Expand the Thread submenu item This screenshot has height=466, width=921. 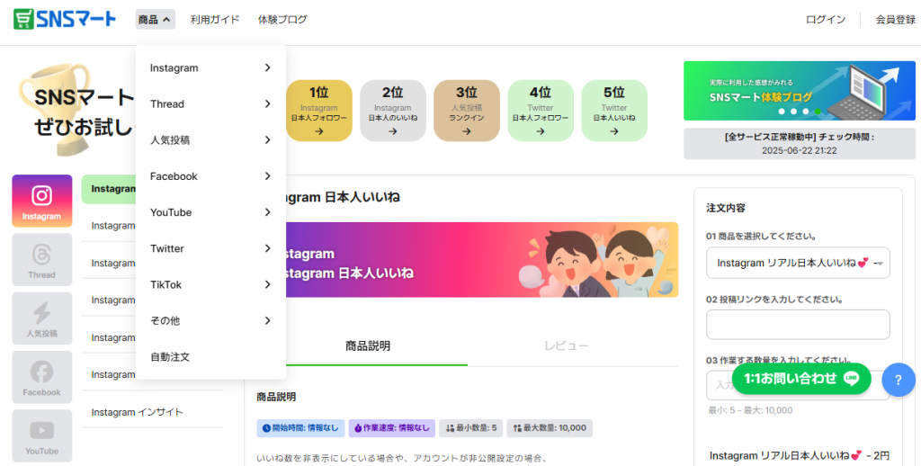210,104
